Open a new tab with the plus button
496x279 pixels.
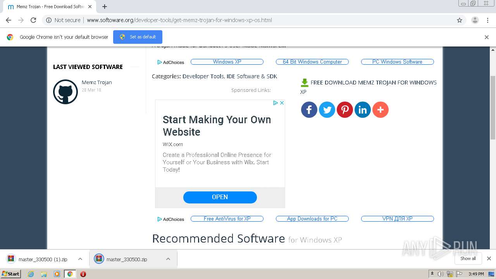click(105, 7)
